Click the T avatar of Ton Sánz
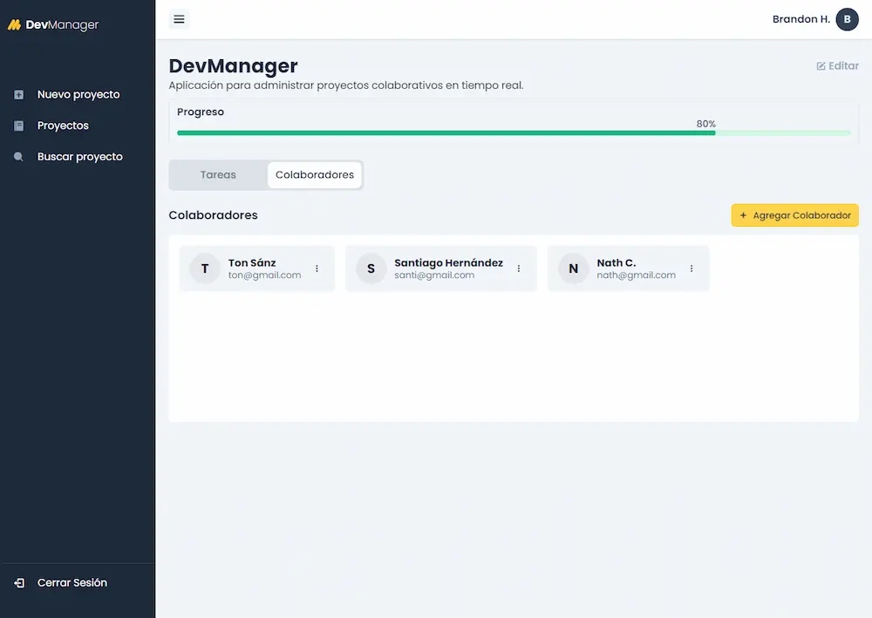 click(x=205, y=268)
